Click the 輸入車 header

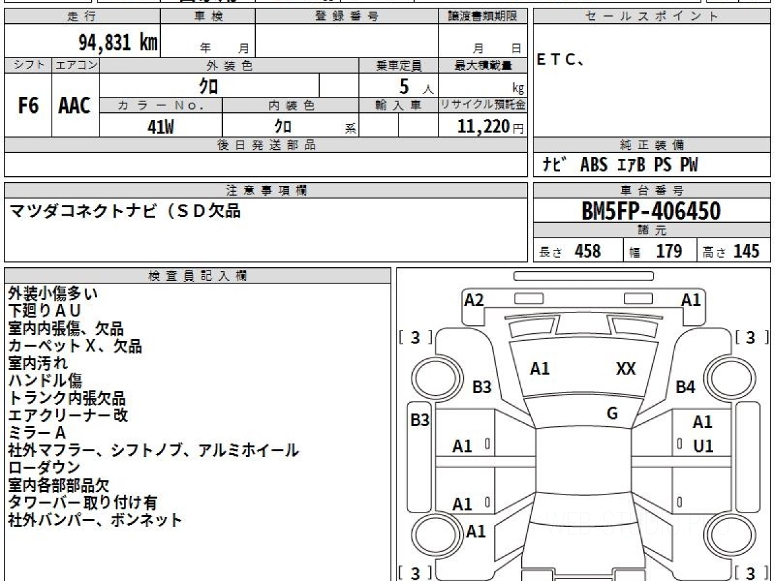tap(398, 105)
